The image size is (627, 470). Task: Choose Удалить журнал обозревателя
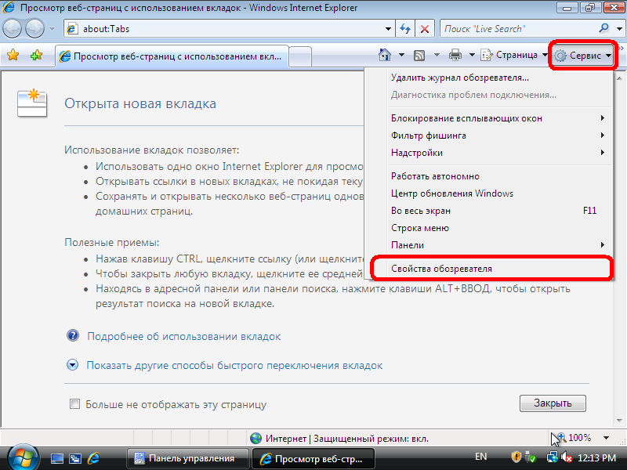pos(460,78)
